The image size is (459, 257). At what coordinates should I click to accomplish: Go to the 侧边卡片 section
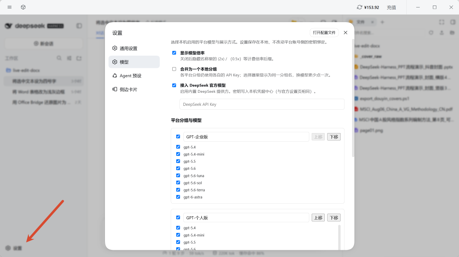pos(134,89)
